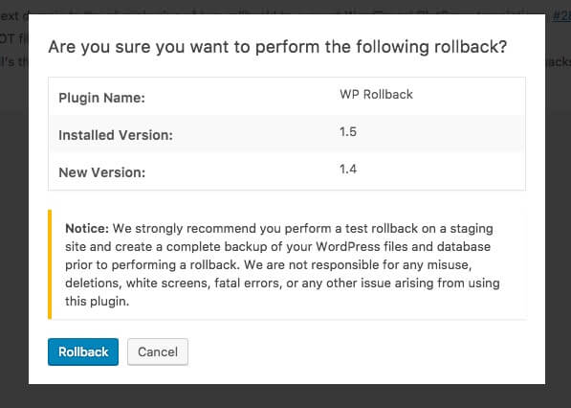Click dimmed background text left of dialog
The height and width of the screenshot is (408, 571).
coord(13,39)
